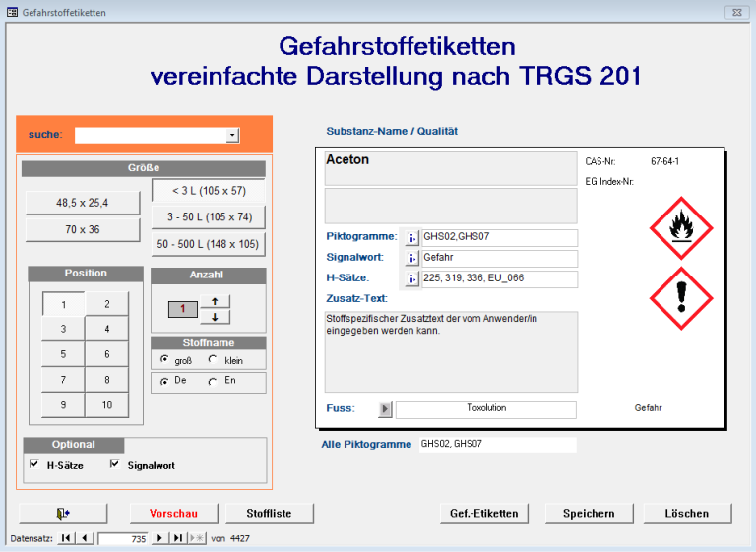Open info button next to Piktogramme
756x552 pixels.
(412, 238)
